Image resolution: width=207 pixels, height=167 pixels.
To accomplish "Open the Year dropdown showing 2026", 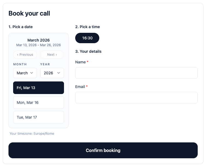I will pos(52,73).
